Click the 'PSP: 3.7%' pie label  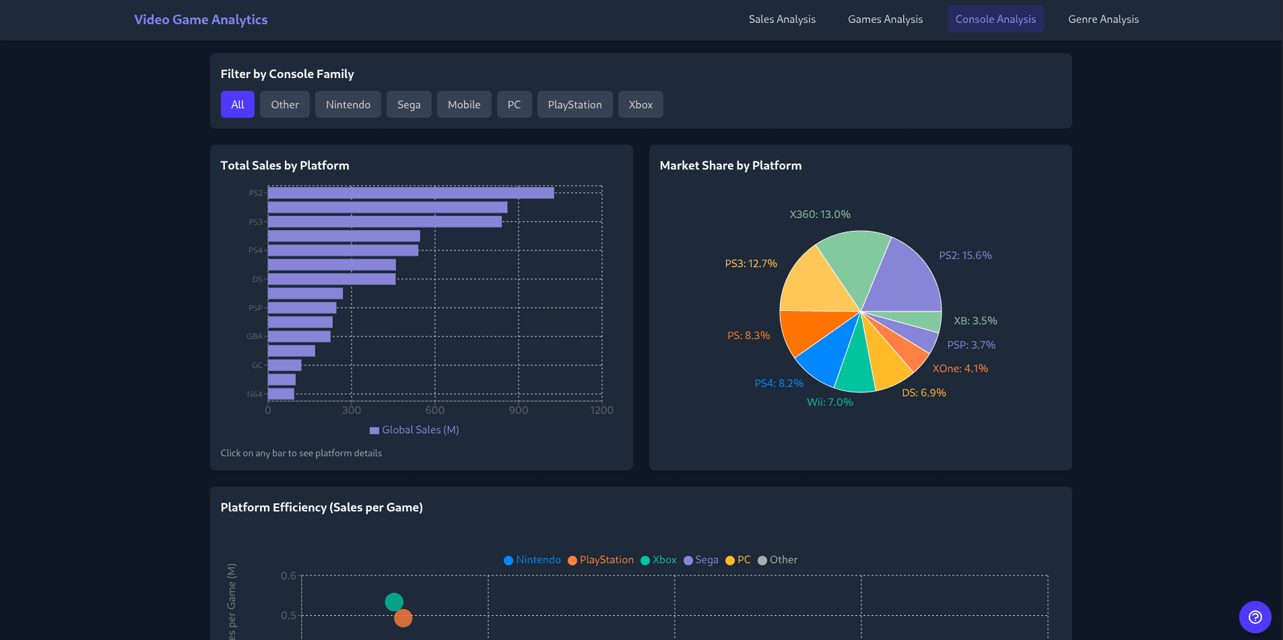pyautogui.click(x=971, y=345)
